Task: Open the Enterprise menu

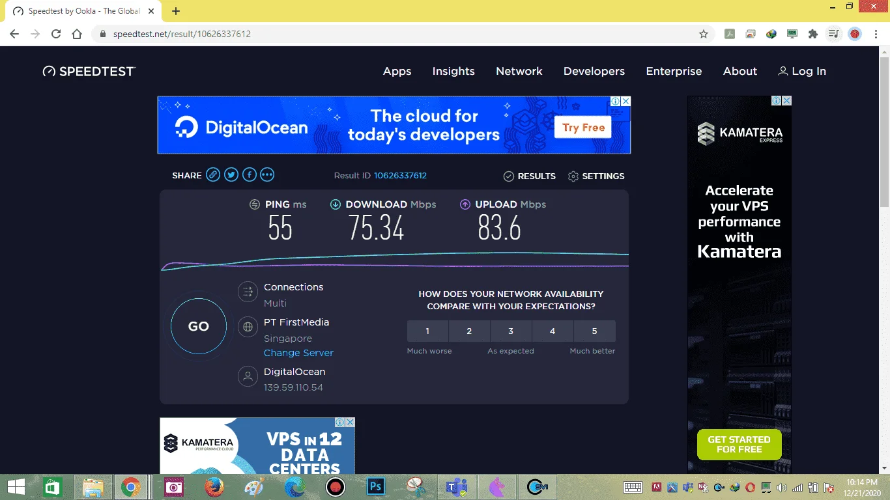Action: click(674, 72)
